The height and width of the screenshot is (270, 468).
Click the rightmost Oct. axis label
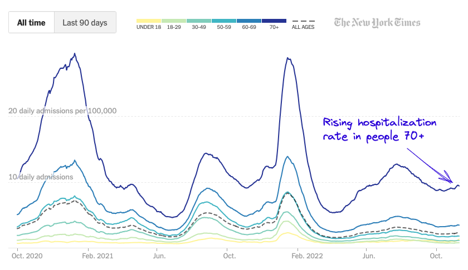[437, 256]
